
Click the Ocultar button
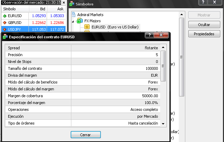[x=204, y=25]
